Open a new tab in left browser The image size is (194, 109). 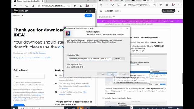[46, 1]
